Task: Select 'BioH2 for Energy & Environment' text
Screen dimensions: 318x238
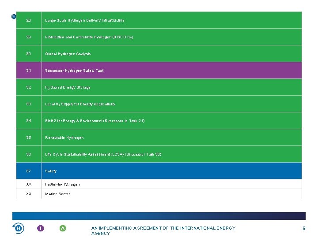Action: tap(74, 121)
